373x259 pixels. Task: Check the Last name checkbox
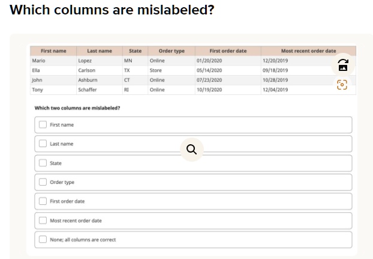pyautogui.click(x=43, y=144)
